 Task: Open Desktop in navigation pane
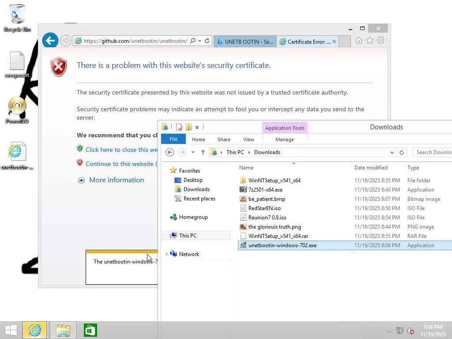click(x=193, y=180)
